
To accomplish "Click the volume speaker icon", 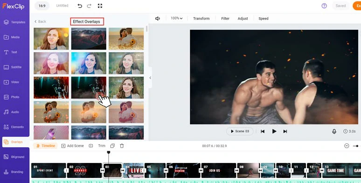I will tap(158, 18).
